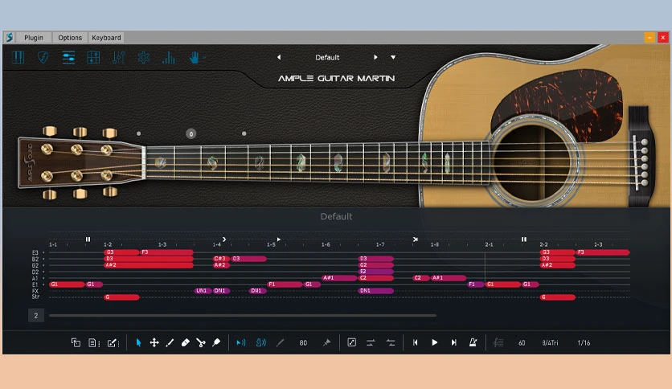The image size is (672, 389).
Task: Click the blue hand icon
Action: [195, 57]
